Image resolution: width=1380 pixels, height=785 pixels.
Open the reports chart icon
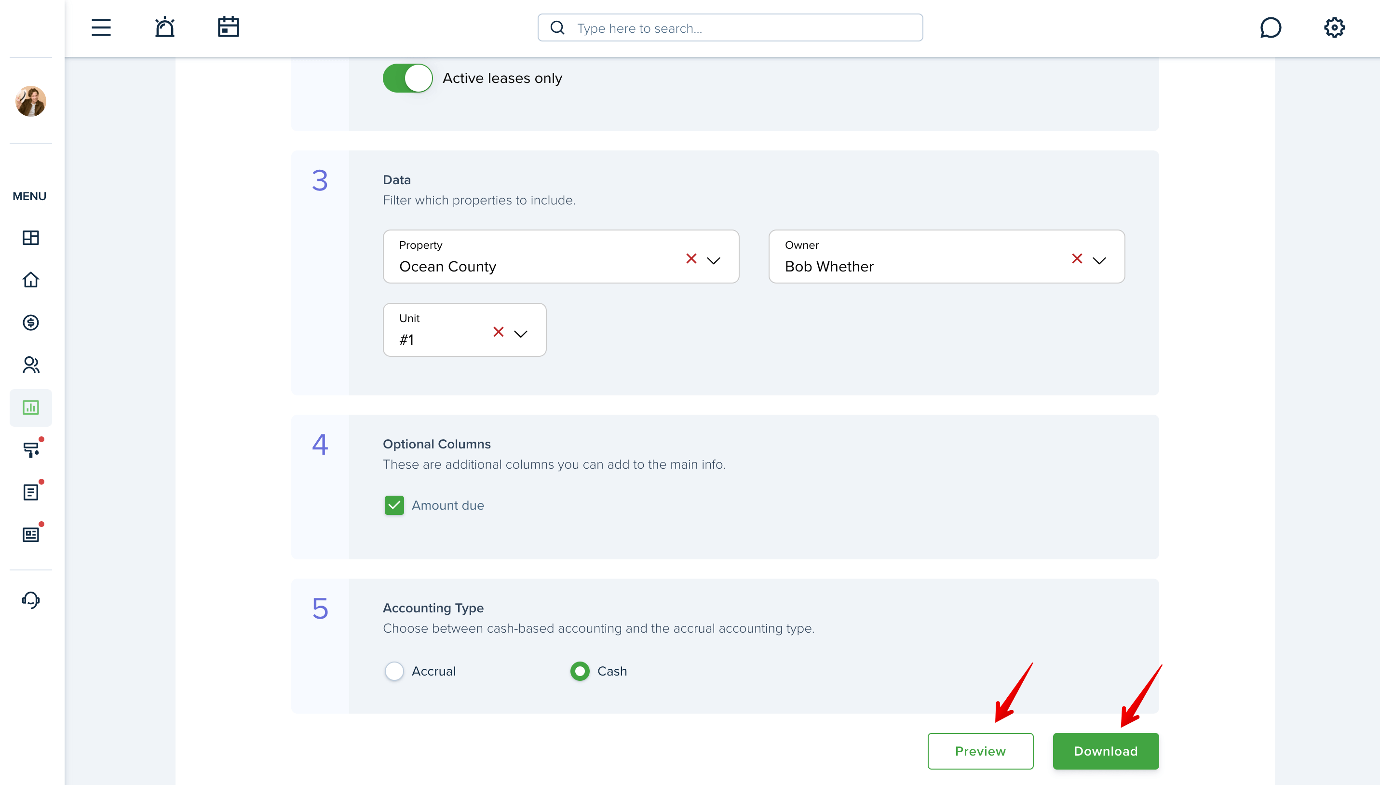coord(31,407)
